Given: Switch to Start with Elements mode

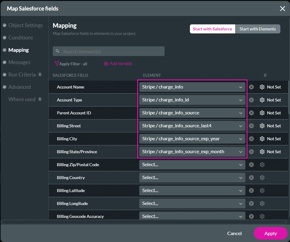Looking at the screenshot, I should [257, 29].
